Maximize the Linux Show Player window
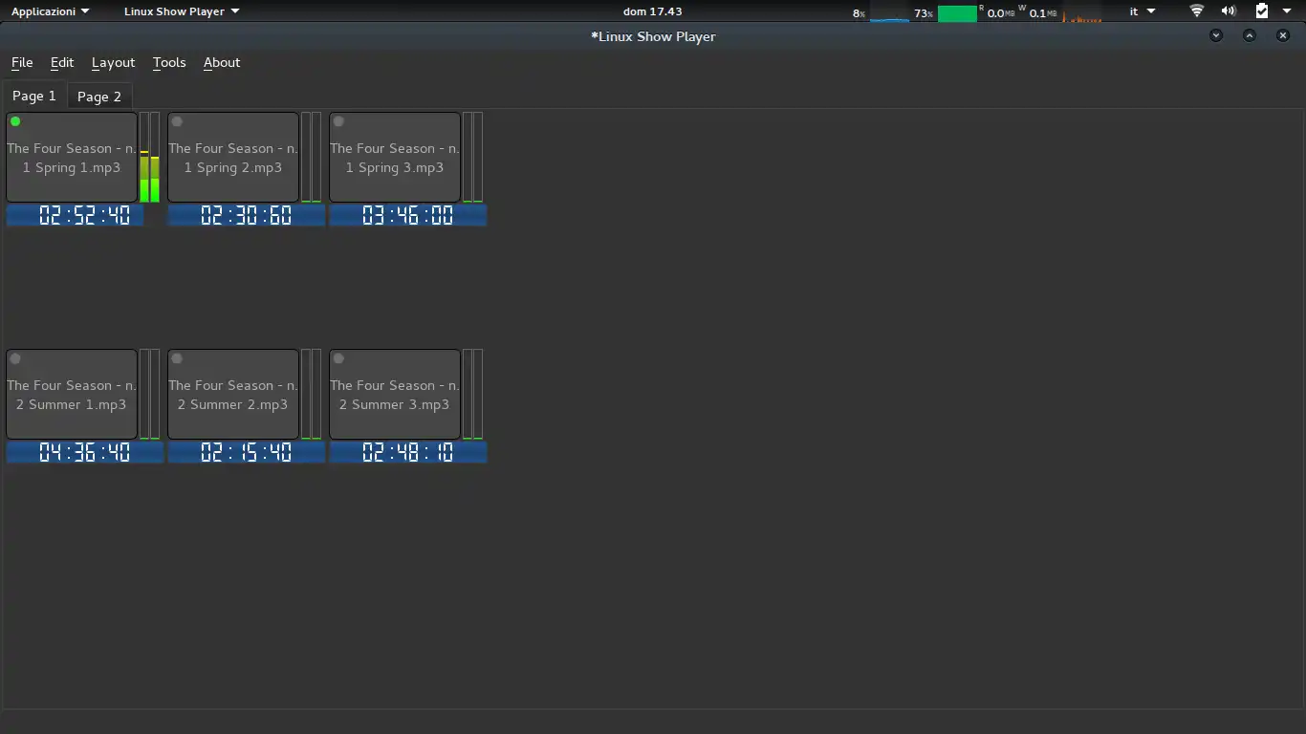Screen dimensions: 1306x734 (x=1250, y=35)
